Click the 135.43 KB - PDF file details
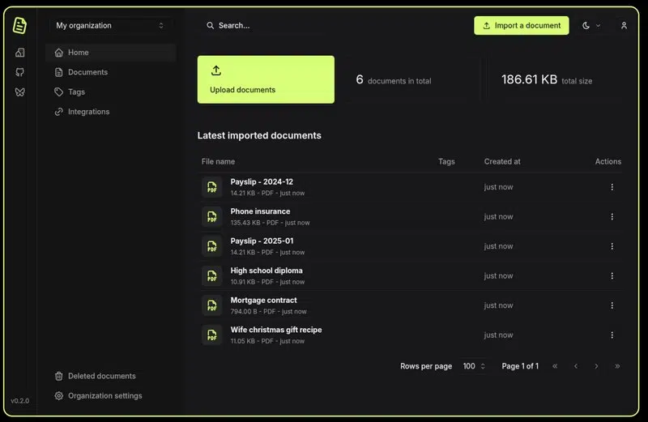The width and height of the screenshot is (648, 422). pos(270,223)
